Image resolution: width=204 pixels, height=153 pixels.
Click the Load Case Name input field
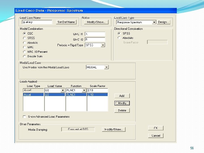[37, 22]
